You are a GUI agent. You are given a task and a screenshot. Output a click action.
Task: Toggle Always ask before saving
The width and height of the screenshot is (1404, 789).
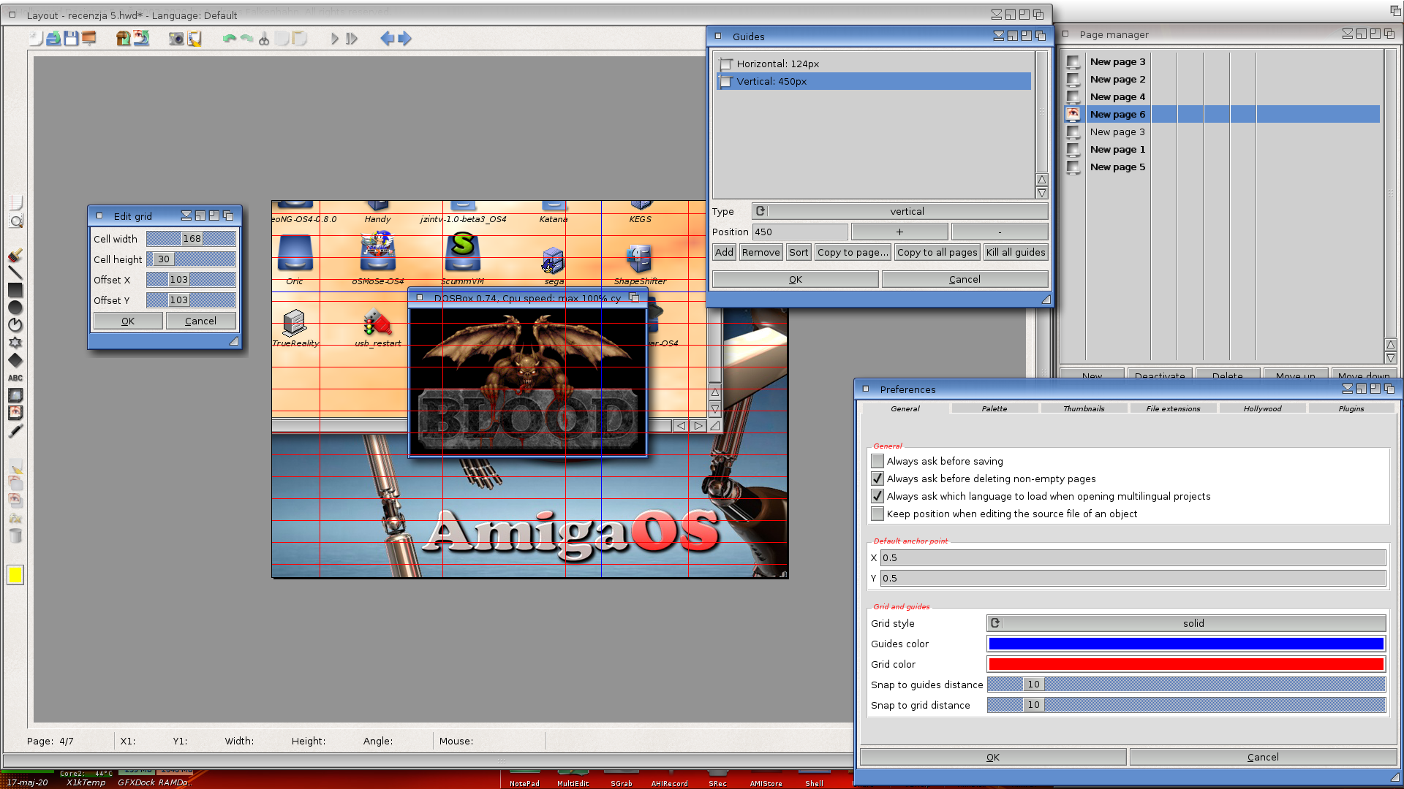(877, 461)
